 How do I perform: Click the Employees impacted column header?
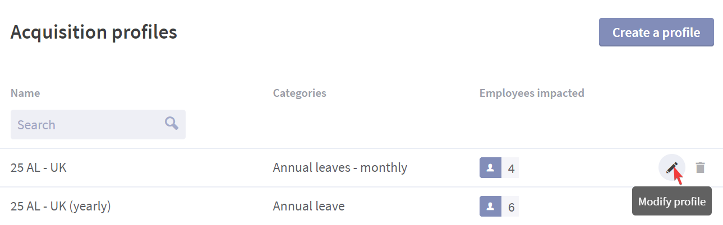532,93
